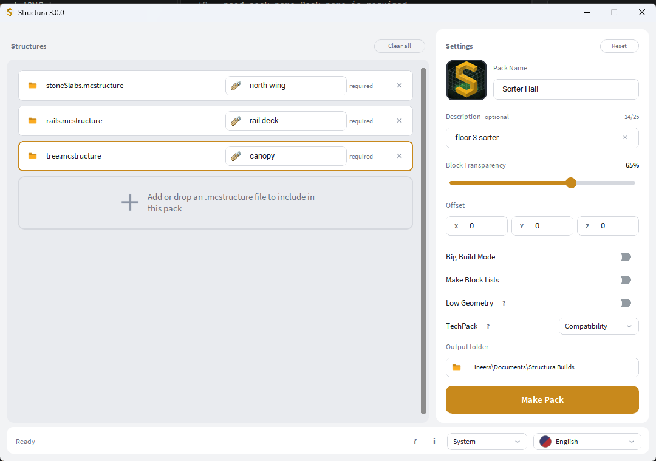
Task: Click the stoneSlabs.mcstructure file name
Action: click(85, 86)
